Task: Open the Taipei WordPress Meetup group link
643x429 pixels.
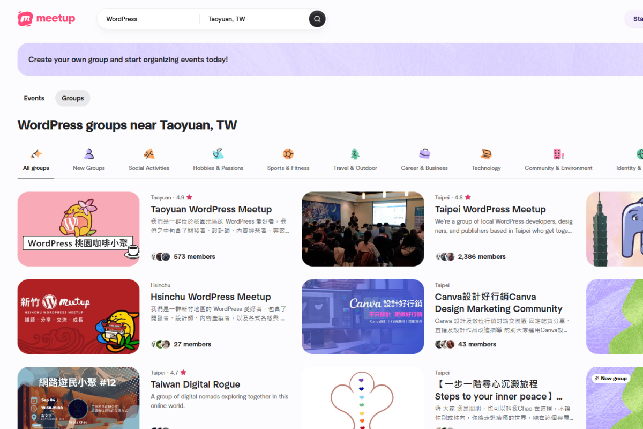Action: (x=490, y=209)
